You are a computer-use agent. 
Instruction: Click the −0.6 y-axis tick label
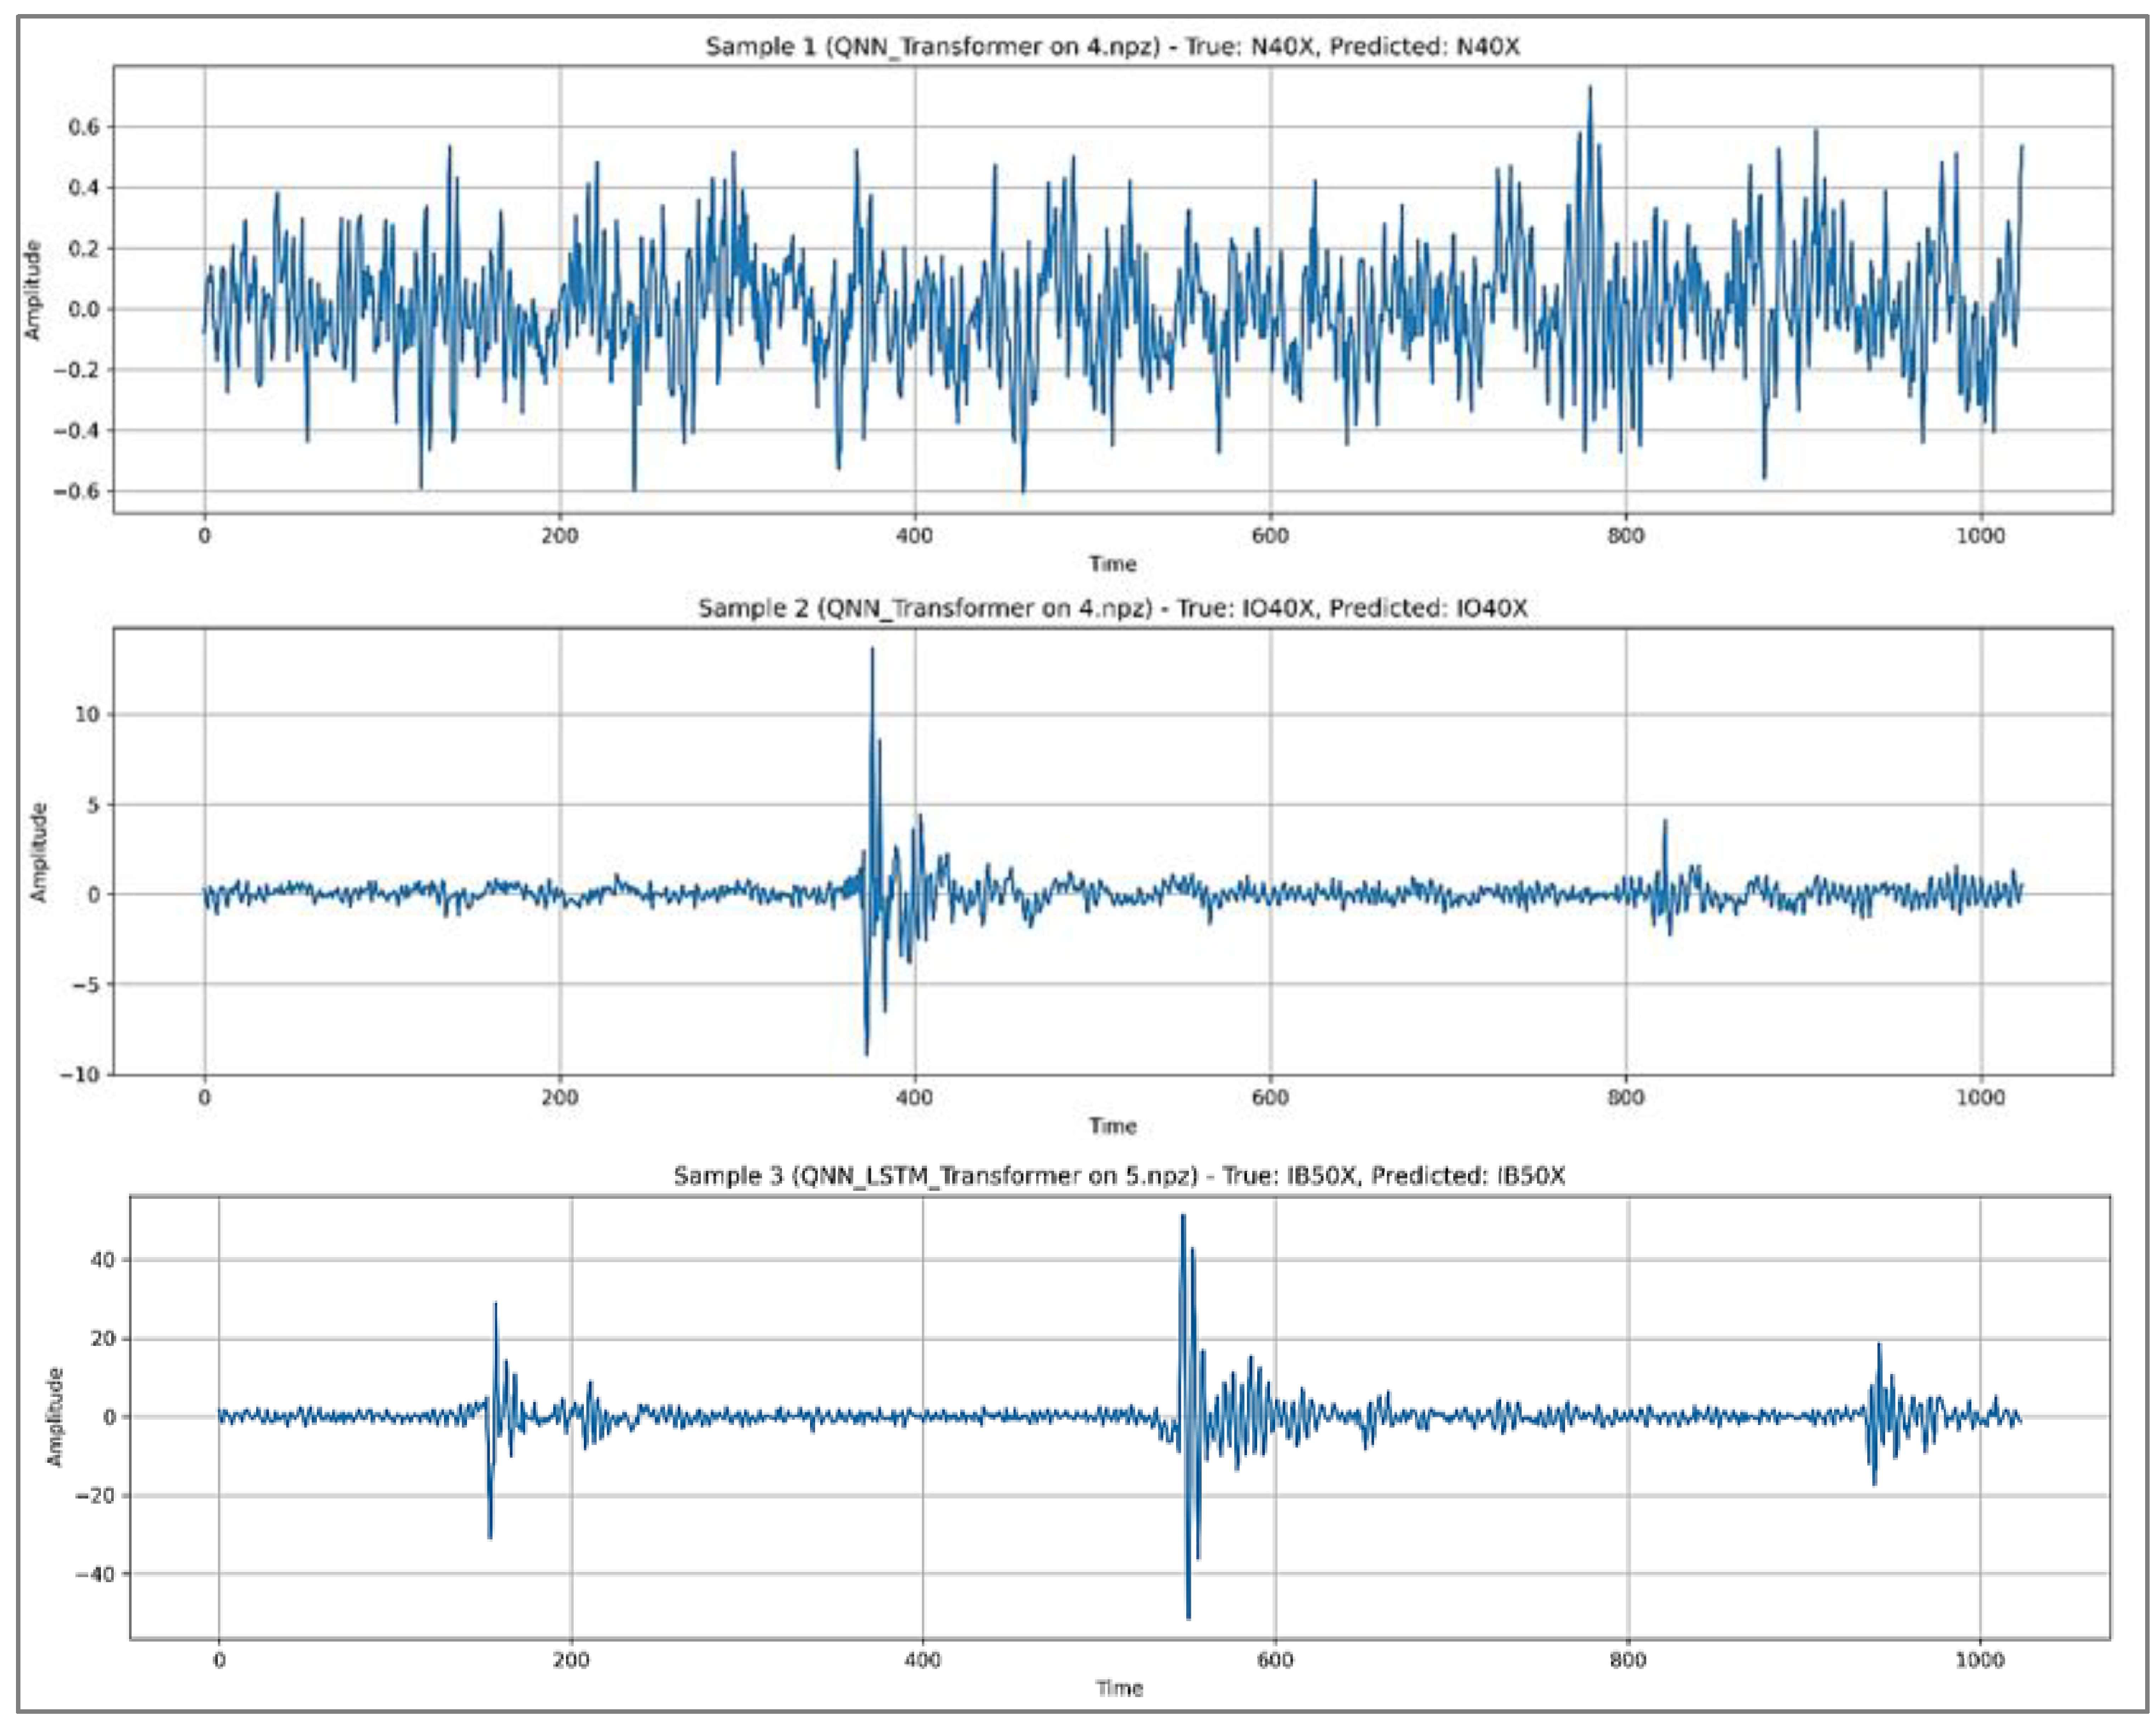coord(77,492)
